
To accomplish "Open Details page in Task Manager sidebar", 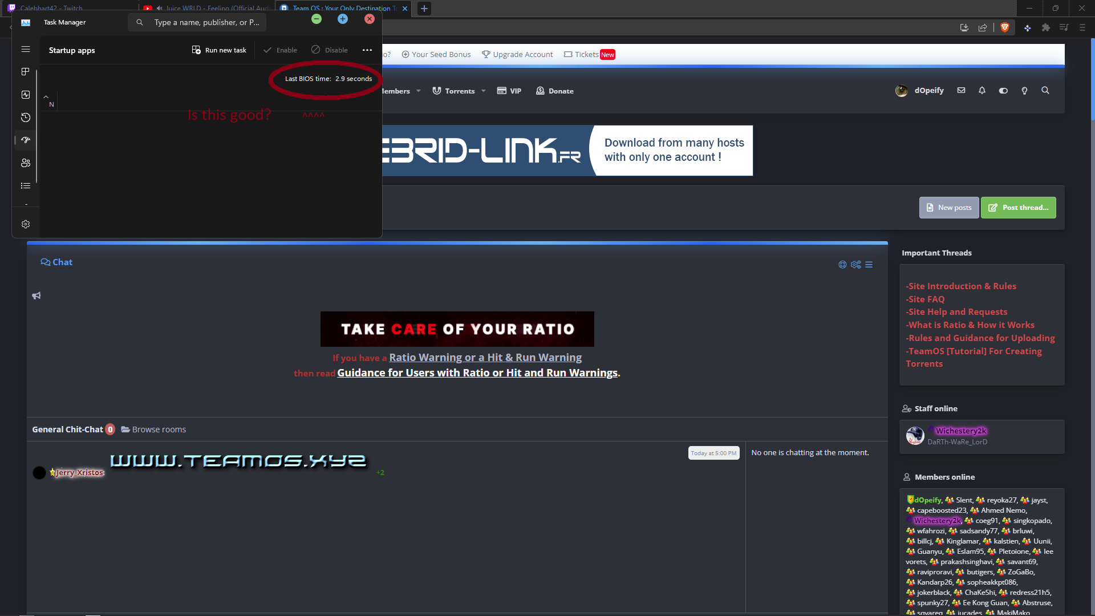I will 26,185.
